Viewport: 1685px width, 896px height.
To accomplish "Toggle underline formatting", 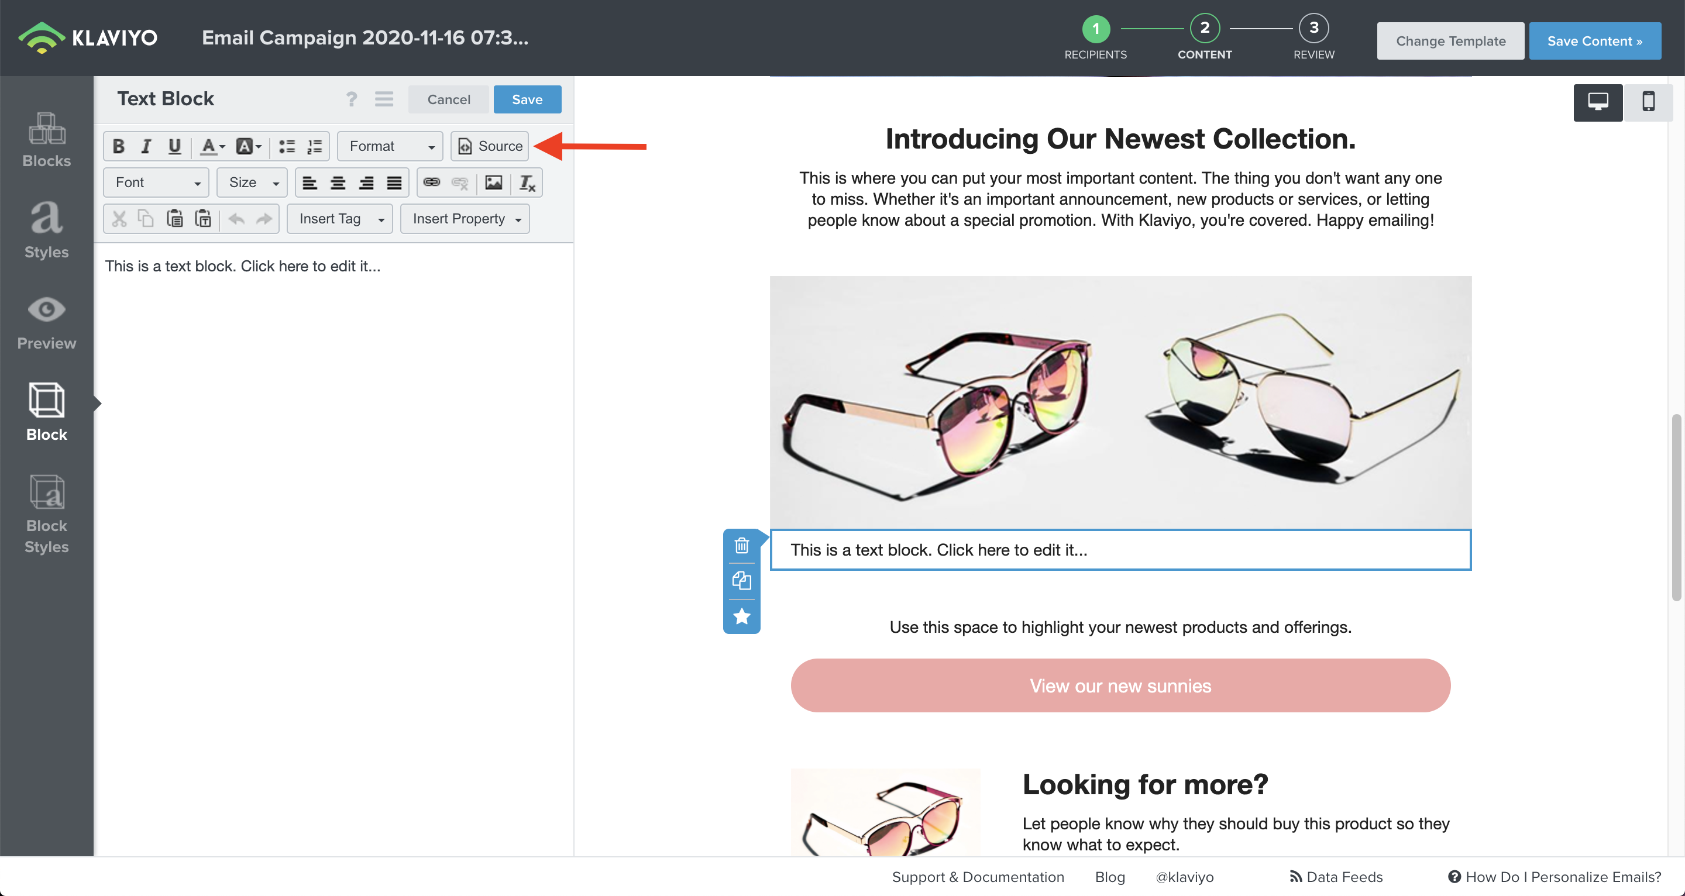I will 174,146.
